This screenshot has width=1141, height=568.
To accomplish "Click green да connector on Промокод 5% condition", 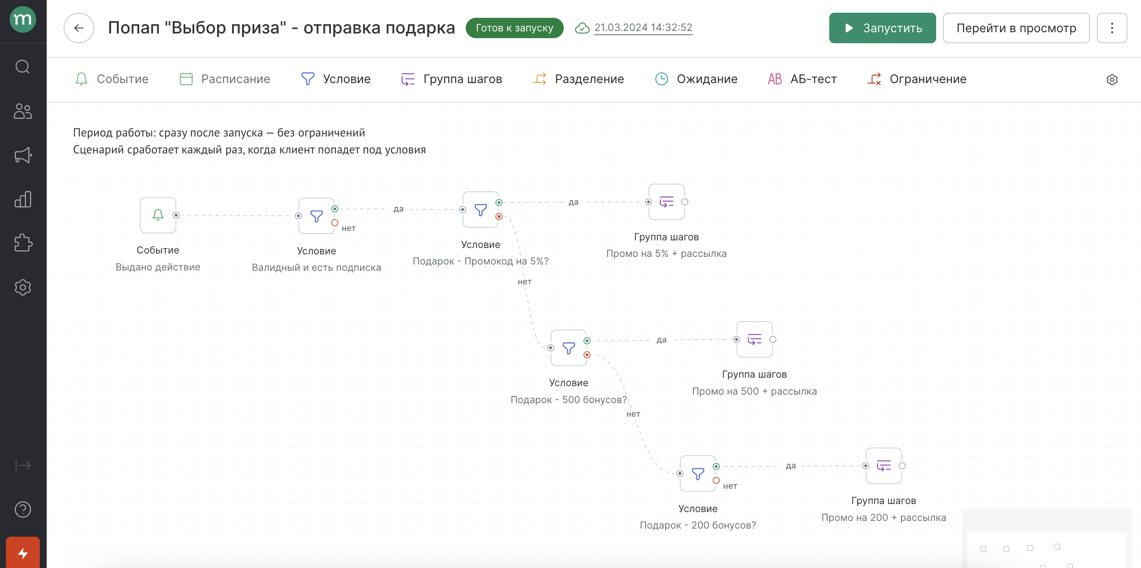I will tap(499, 202).
